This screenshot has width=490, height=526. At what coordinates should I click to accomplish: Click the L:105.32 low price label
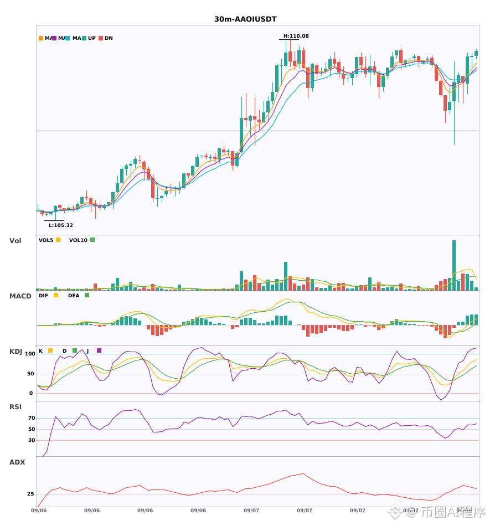[x=61, y=225]
